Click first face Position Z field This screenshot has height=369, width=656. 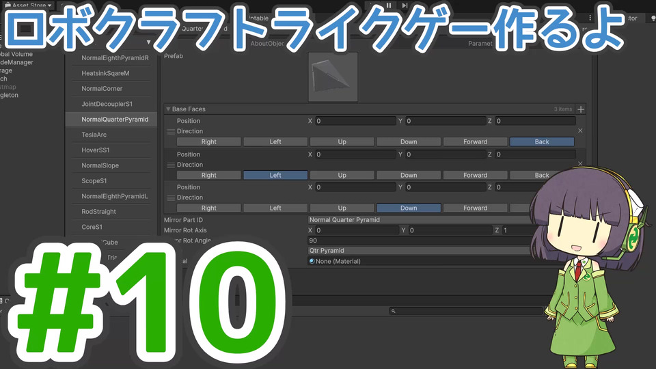pyautogui.click(x=535, y=121)
